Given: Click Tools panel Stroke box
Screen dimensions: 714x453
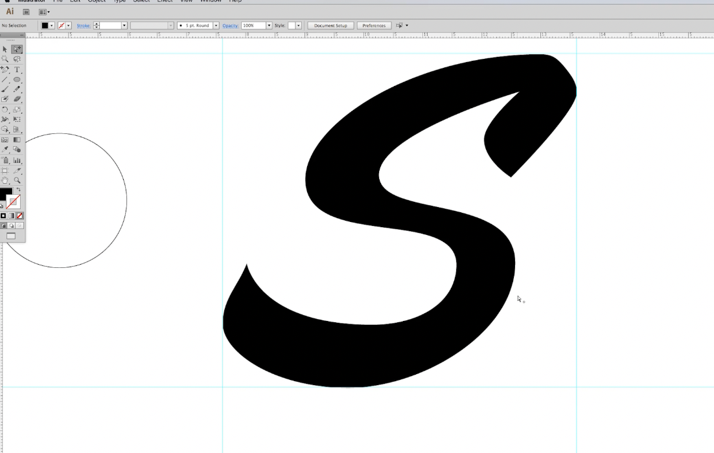Looking at the screenshot, I should (14, 202).
